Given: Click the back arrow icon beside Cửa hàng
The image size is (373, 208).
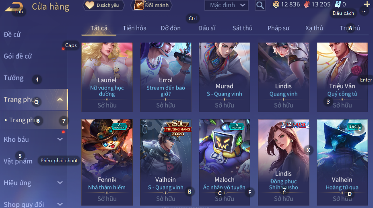Looking at the screenshot, I should tap(14, 7).
